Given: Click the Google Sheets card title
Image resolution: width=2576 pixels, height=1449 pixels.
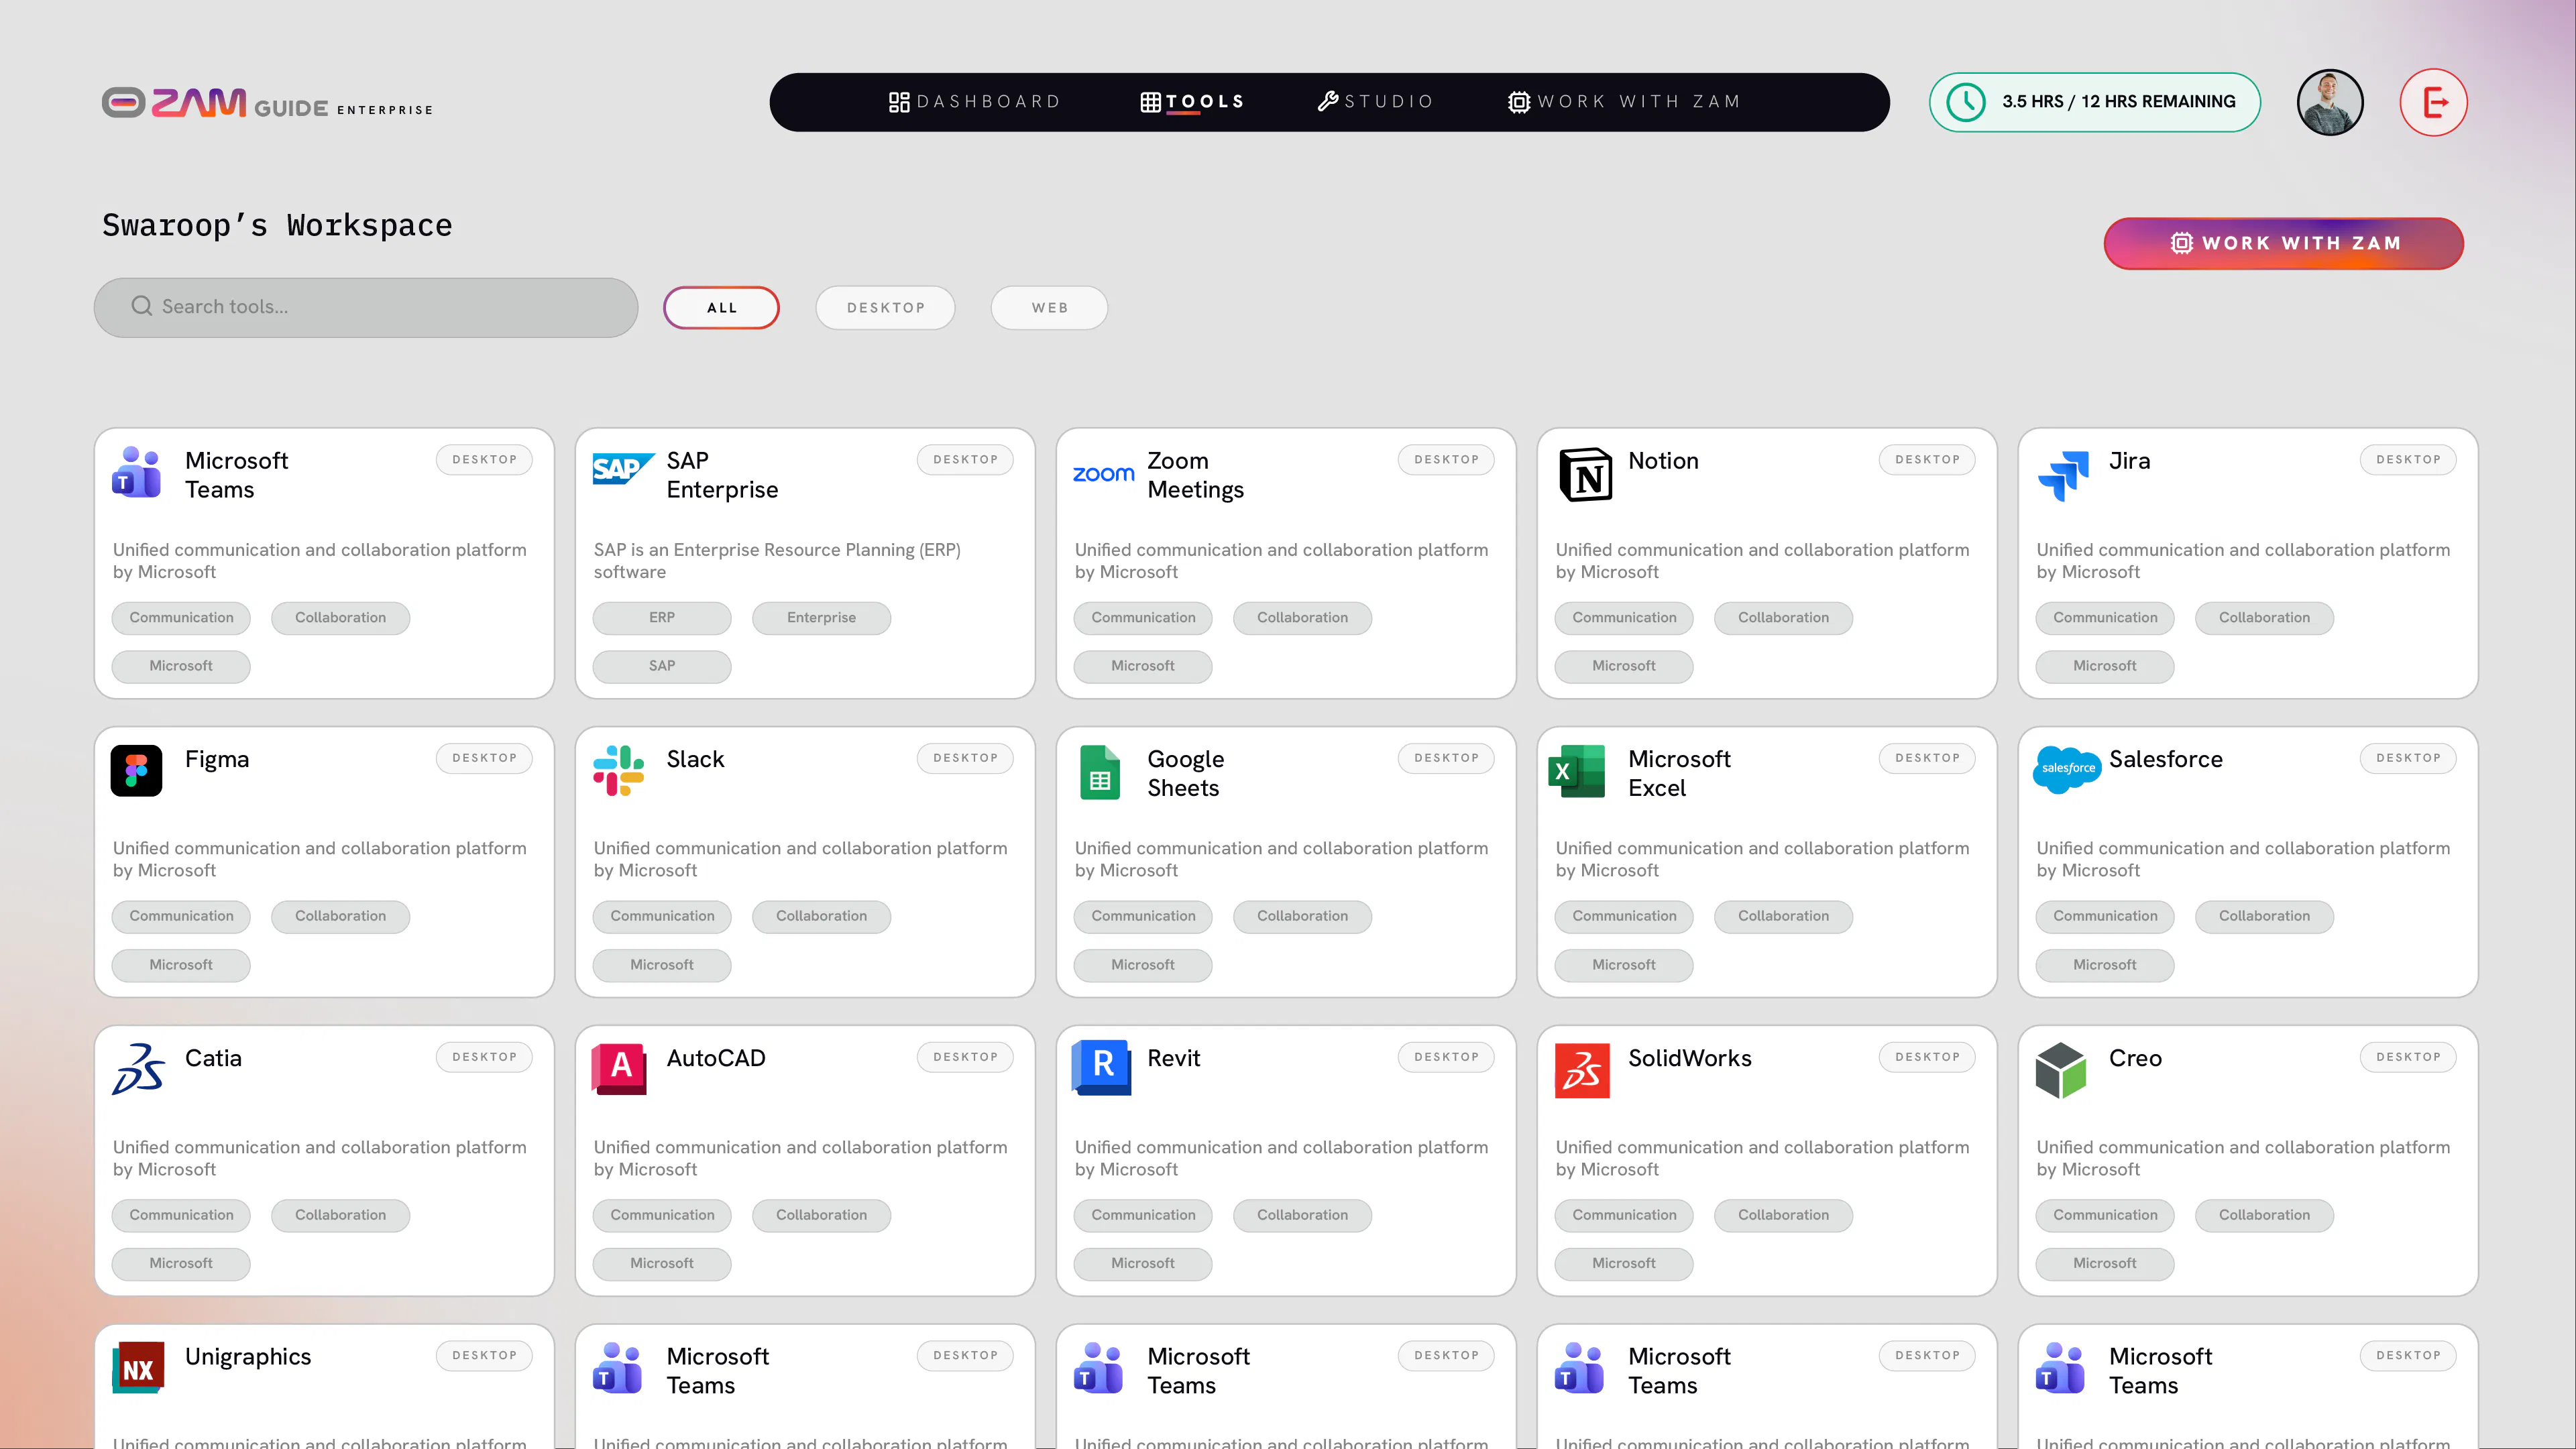Looking at the screenshot, I should [x=1185, y=773].
